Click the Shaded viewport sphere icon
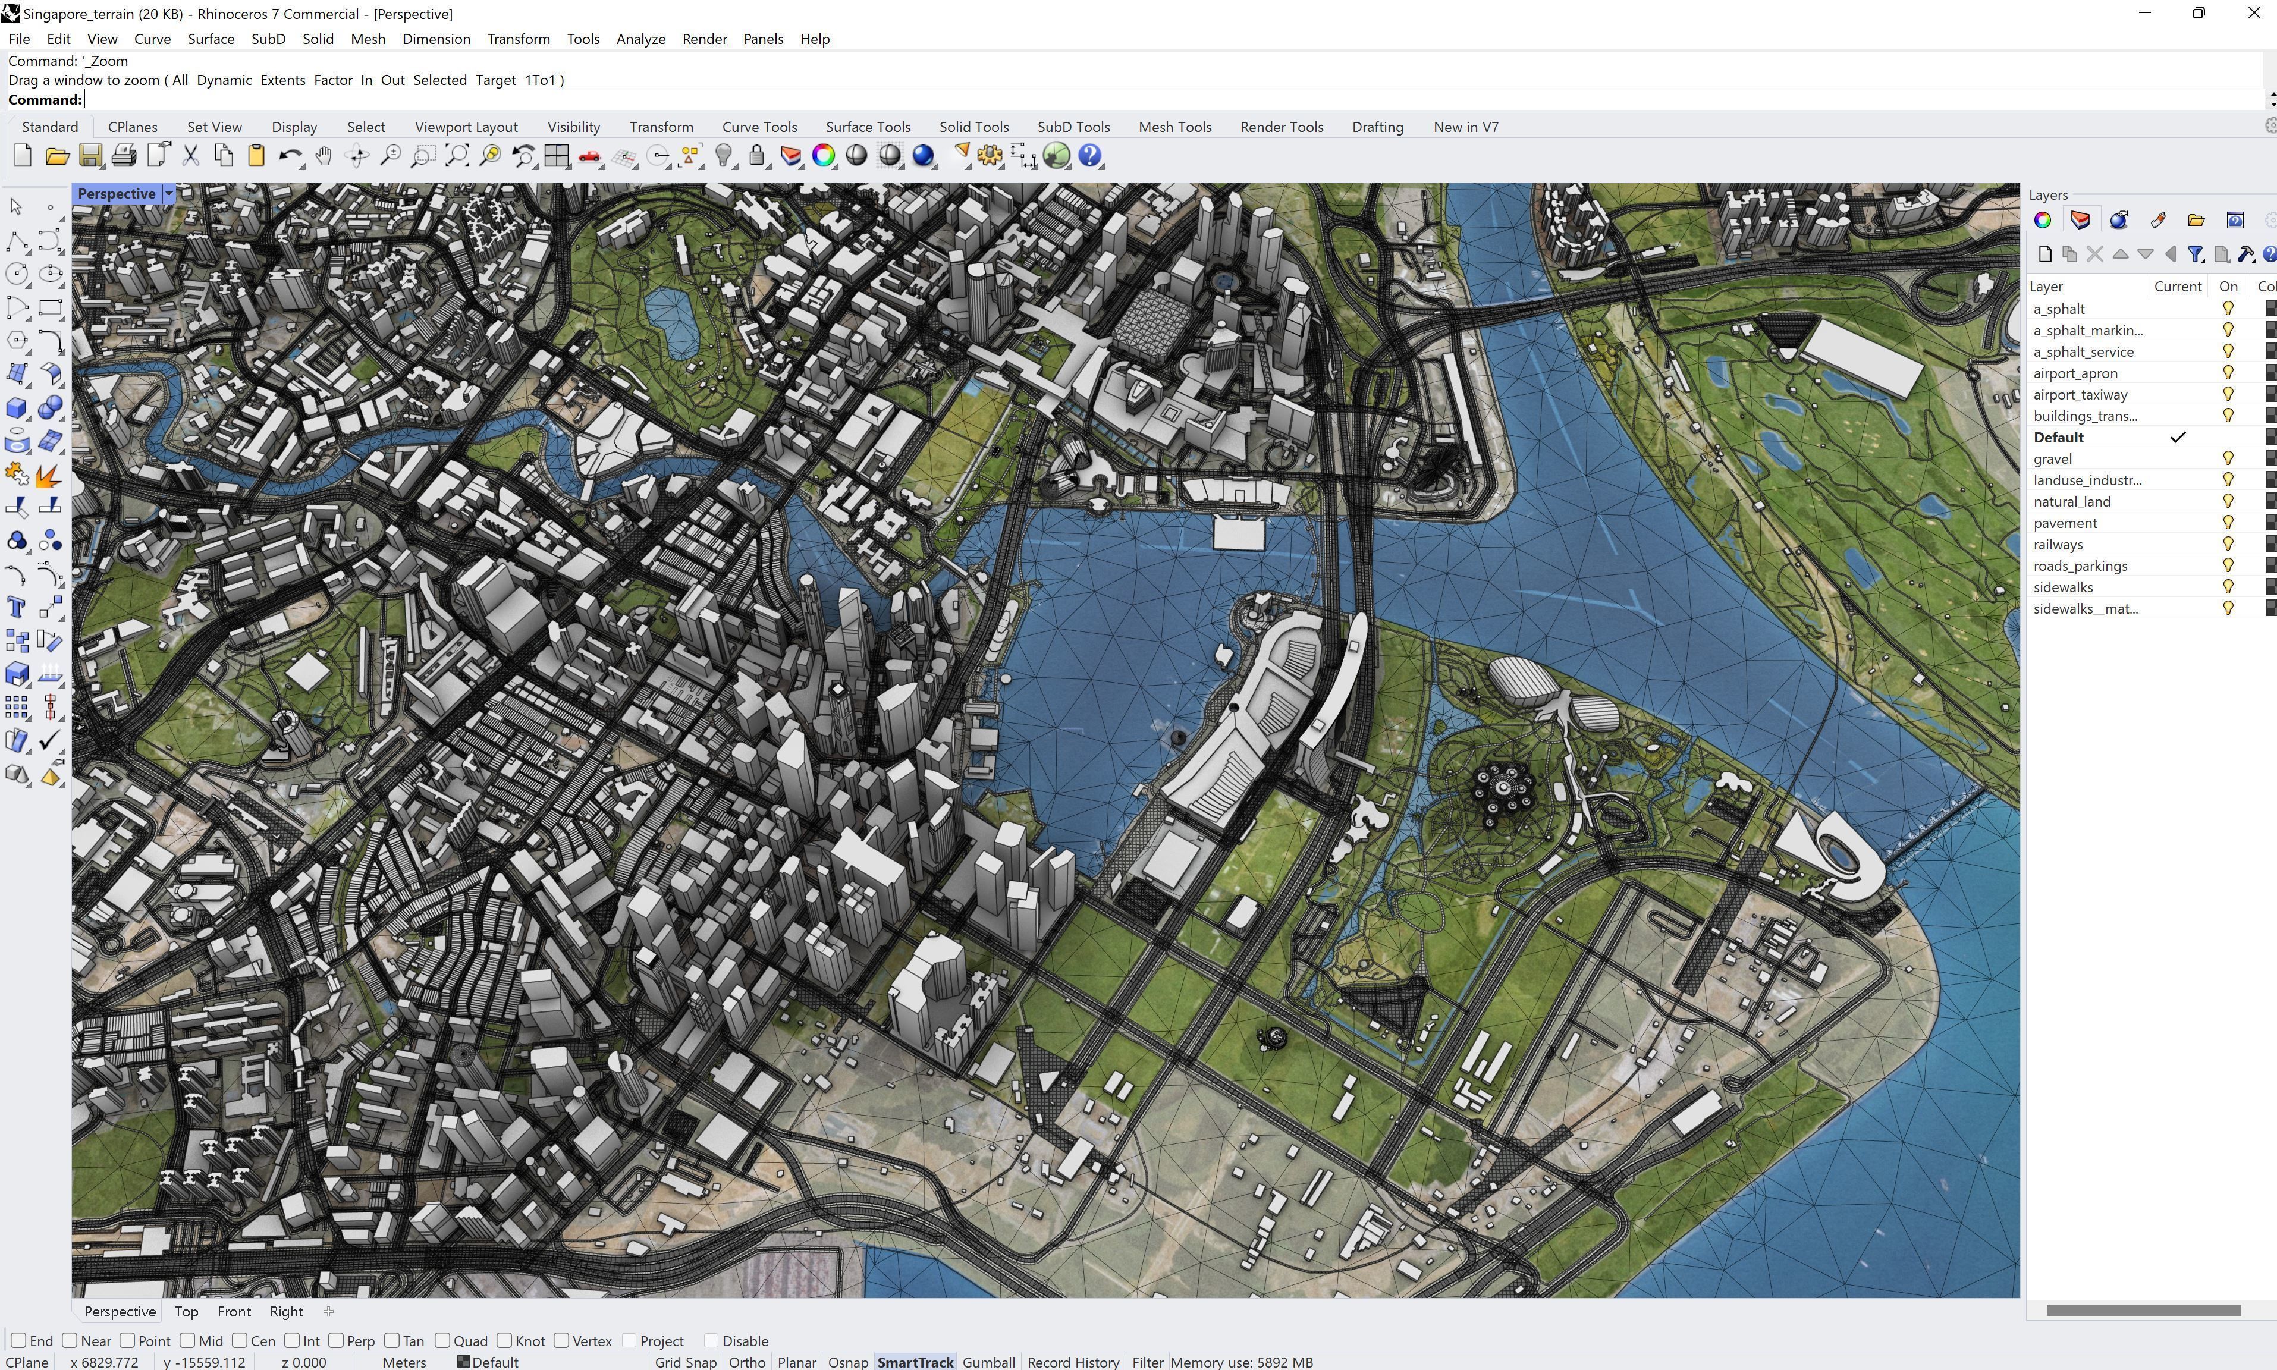The image size is (2277, 1370). pyautogui.click(x=856, y=156)
